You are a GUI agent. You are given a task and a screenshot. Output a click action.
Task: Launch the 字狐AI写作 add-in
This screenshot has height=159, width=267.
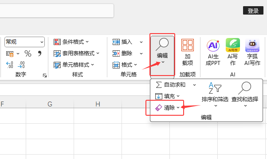[x=252, y=52]
